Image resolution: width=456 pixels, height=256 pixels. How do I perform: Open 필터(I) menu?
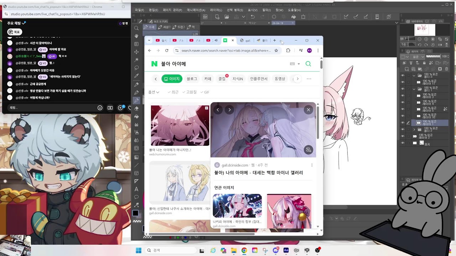click(x=266, y=10)
